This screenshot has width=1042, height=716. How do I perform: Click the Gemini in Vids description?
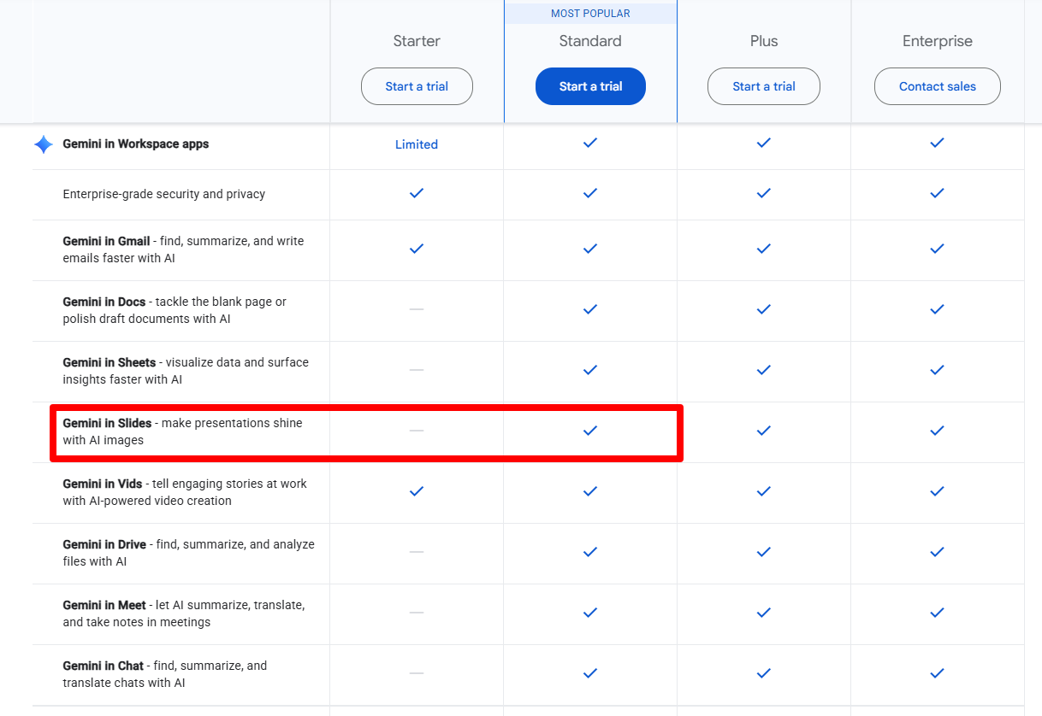coord(185,492)
